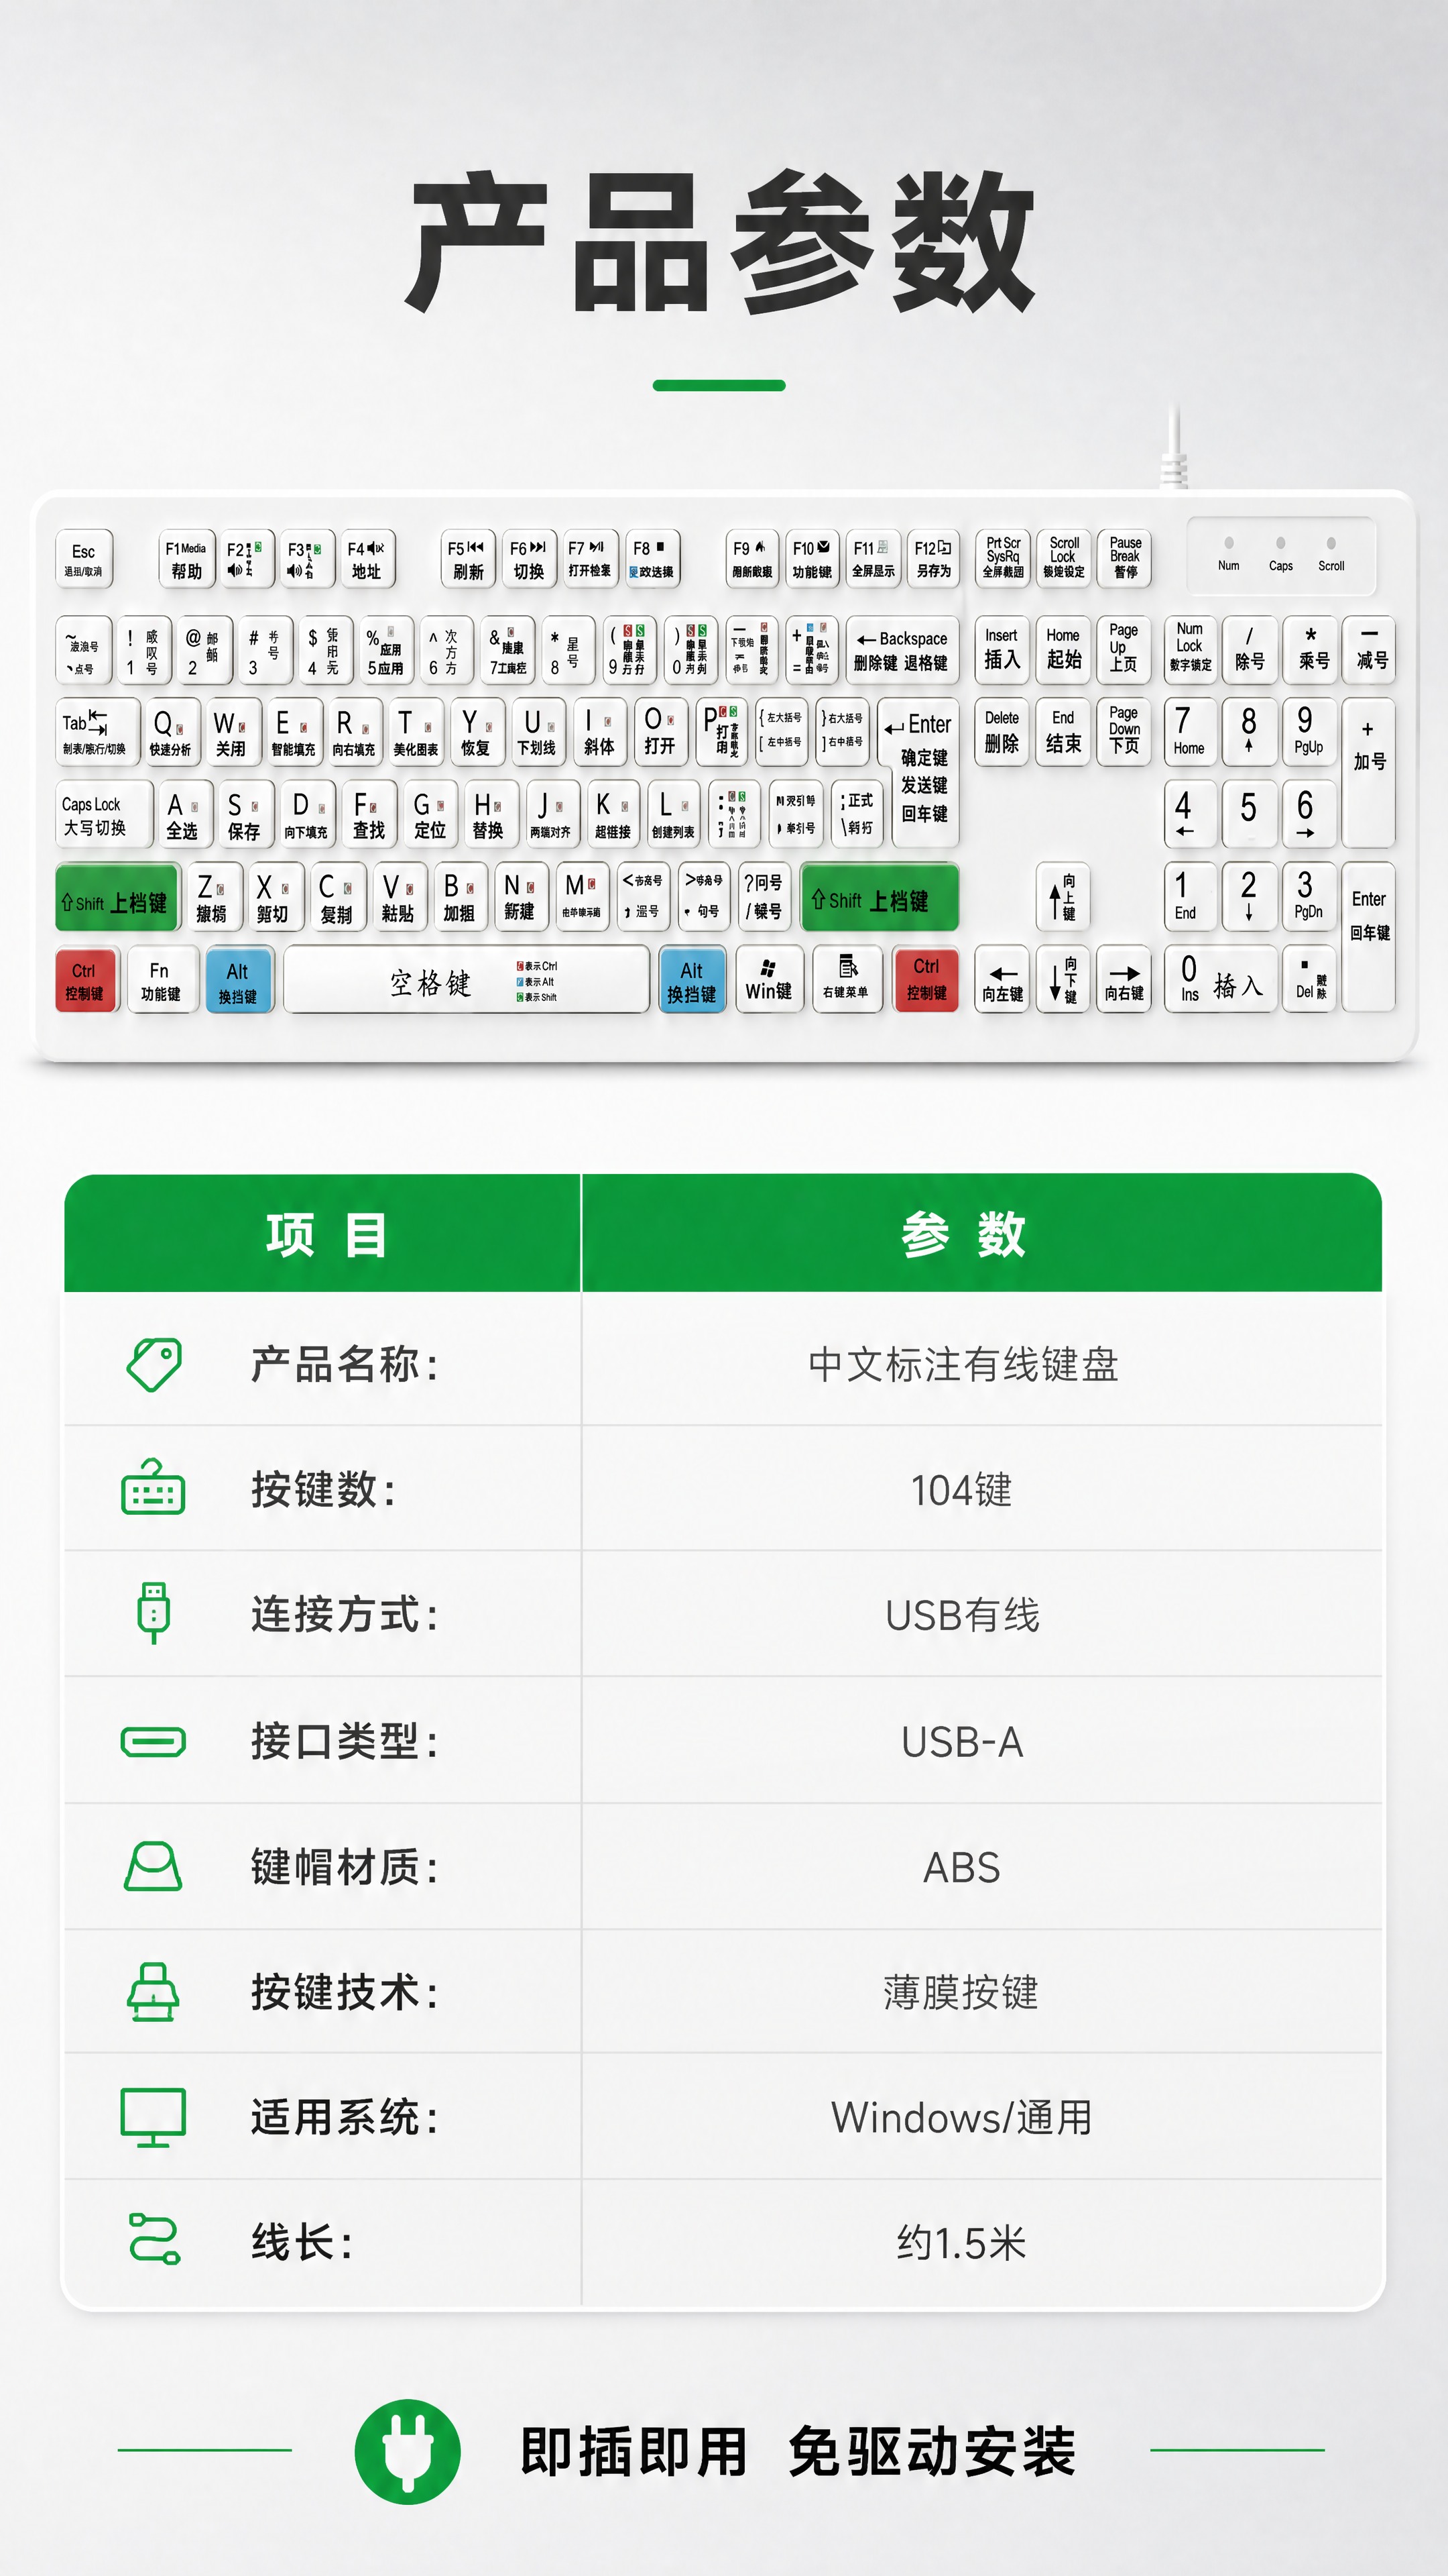The height and width of the screenshot is (2576, 1448).
Task: Click the Pause Break 暂停 key
Action: [x=1124, y=558]
